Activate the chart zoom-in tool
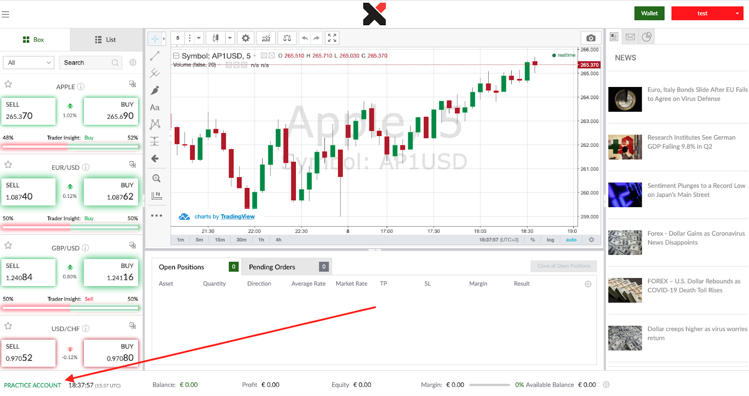Image resolution: width=749 pixels, height=396 pixels. point(156,178)
